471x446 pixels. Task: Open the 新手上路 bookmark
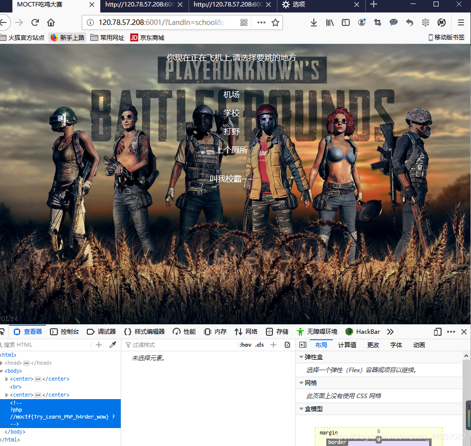point(67,37)
